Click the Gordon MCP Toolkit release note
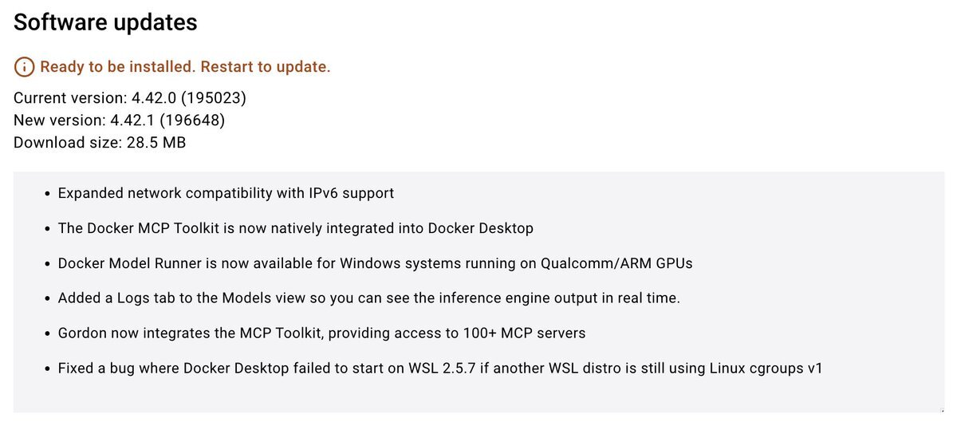The height and width of the screenshot is (426, 957). click(x=321, y=333)
